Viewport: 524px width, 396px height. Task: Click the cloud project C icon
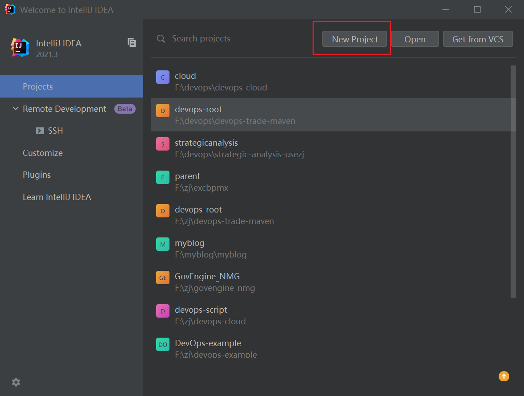(163, 77)
